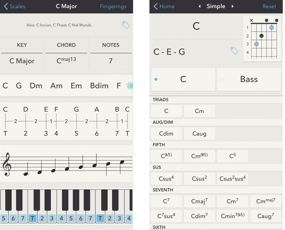Viewport: 285px width, 230px height.
Task: Tap the KEY column header
Action: point(22,45)
